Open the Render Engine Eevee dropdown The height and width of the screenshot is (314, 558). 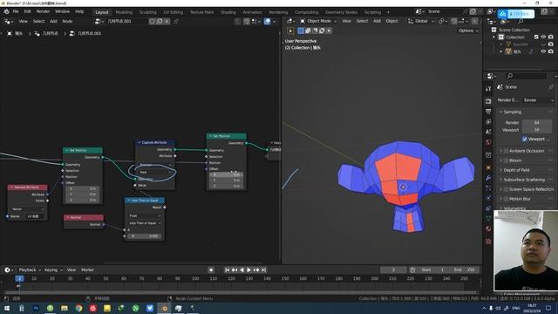[x=538, y=100]
